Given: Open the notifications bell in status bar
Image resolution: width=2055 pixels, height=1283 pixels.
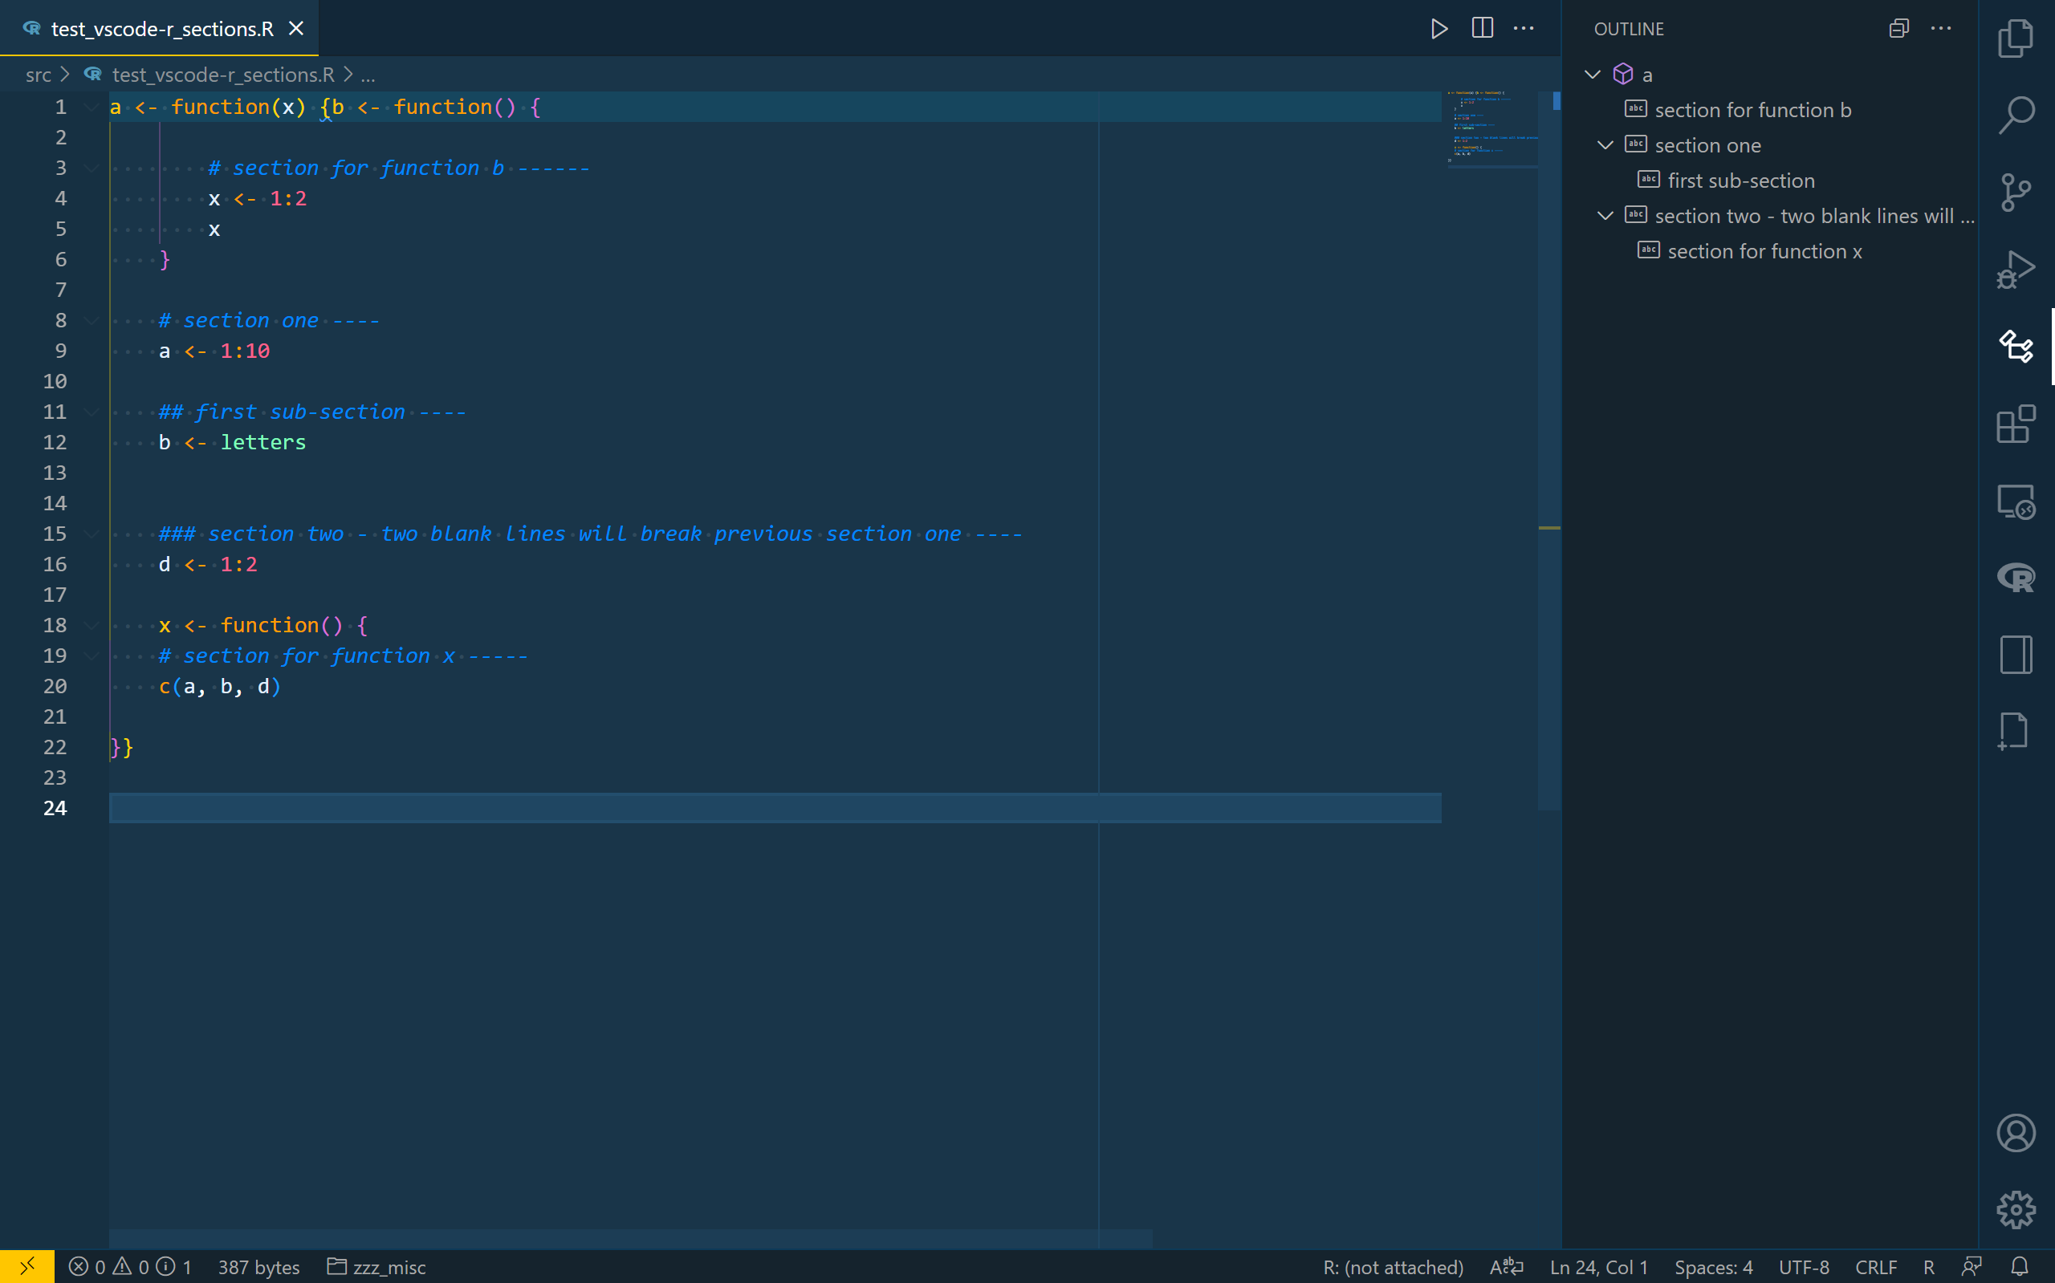Looking at the screenshot, I should pyautogui.click(x=2020, y=1266).
